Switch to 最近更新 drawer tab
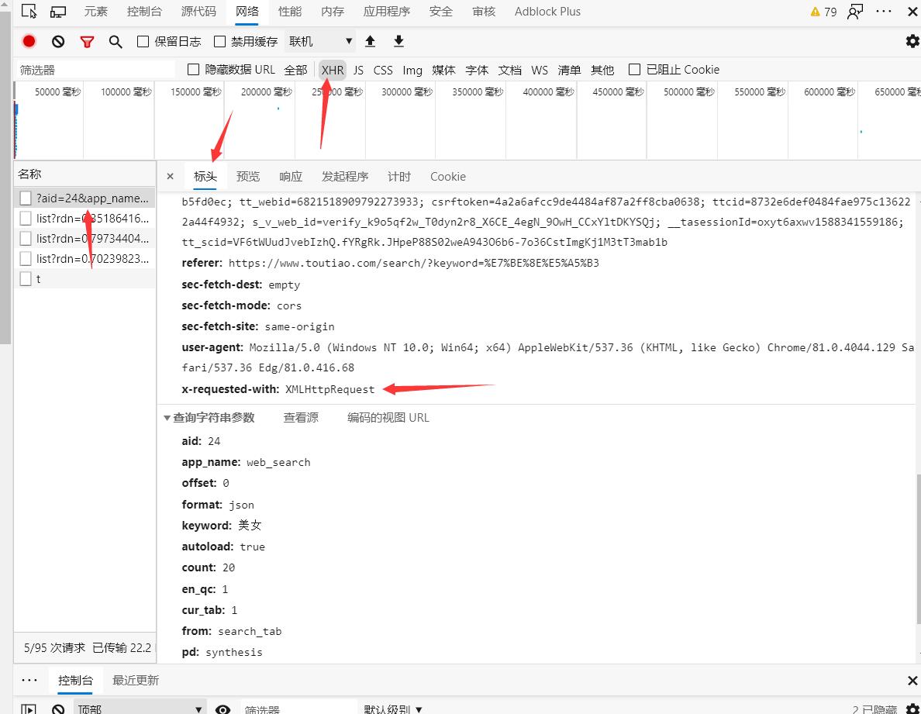This screenshot has height=714, width=921. pyautogui.click(x=136, y=680)
